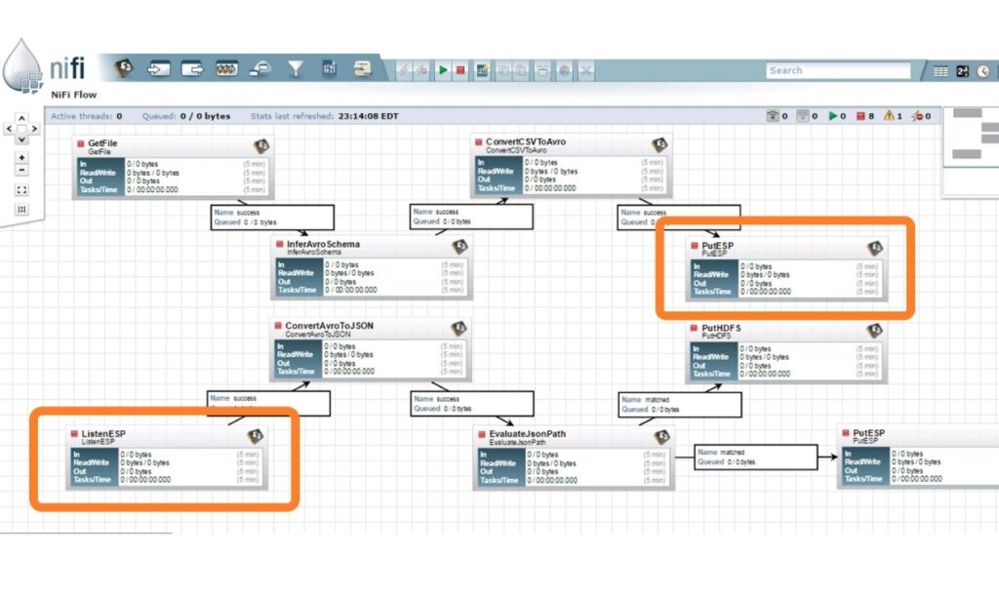Click the Copy action icon
999x593 pixels.
(x=504, y=70)
